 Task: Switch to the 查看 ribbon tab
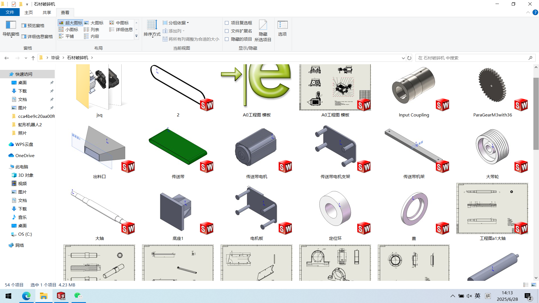65,12
